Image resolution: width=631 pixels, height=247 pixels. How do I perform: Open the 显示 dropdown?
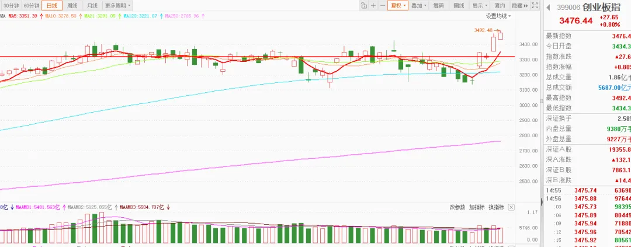pyautogui.click(x=479, y=6)
